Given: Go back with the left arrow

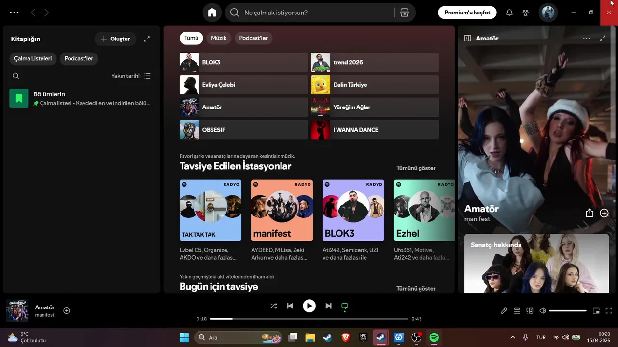Looking at the screenshot, I should coord(33,13).
